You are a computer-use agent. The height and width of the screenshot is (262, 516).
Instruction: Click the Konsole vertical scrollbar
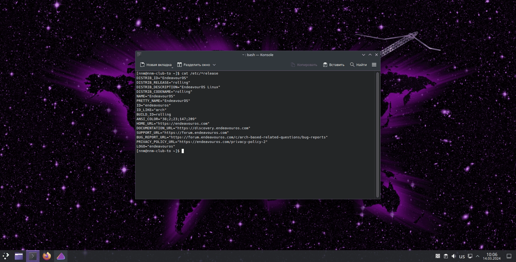pos(377,135)
